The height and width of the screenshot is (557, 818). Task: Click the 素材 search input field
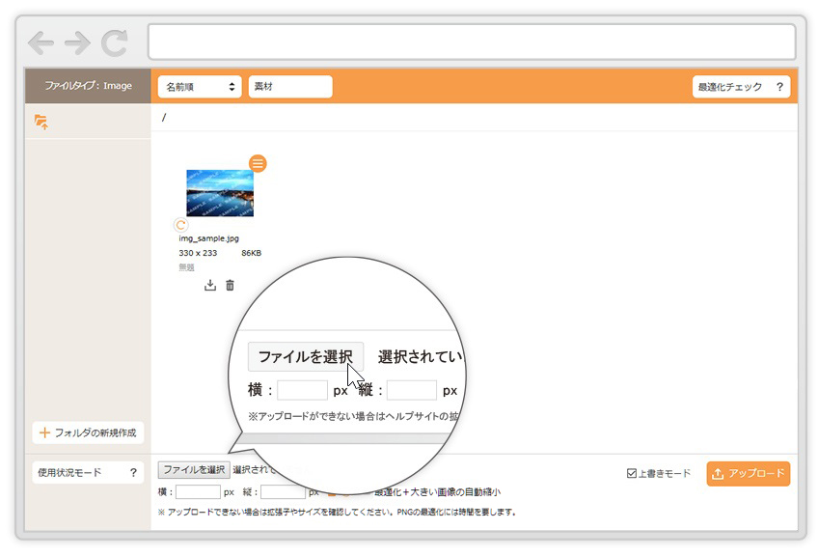(x=289, y=87)
